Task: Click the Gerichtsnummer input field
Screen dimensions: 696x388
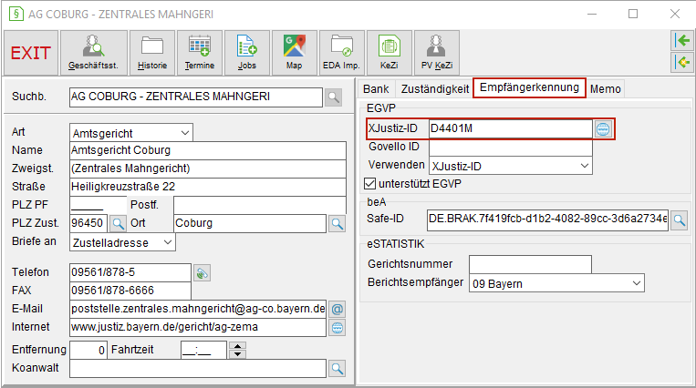Action: tap(530, 264)
